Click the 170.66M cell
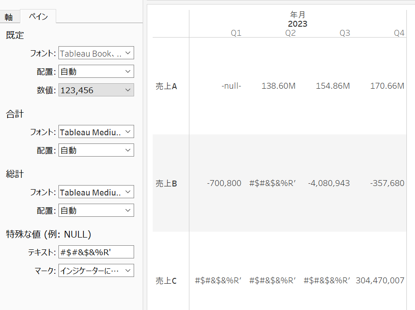Viewport: 415px width, 310px height. click(x=387, y=86)
